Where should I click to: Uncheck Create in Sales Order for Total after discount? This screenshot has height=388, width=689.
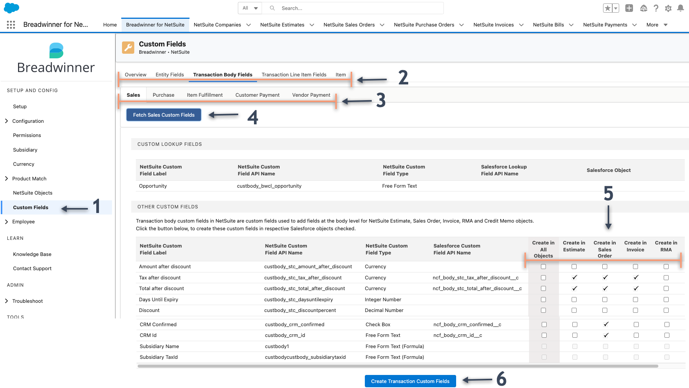(x=605, y=288)
